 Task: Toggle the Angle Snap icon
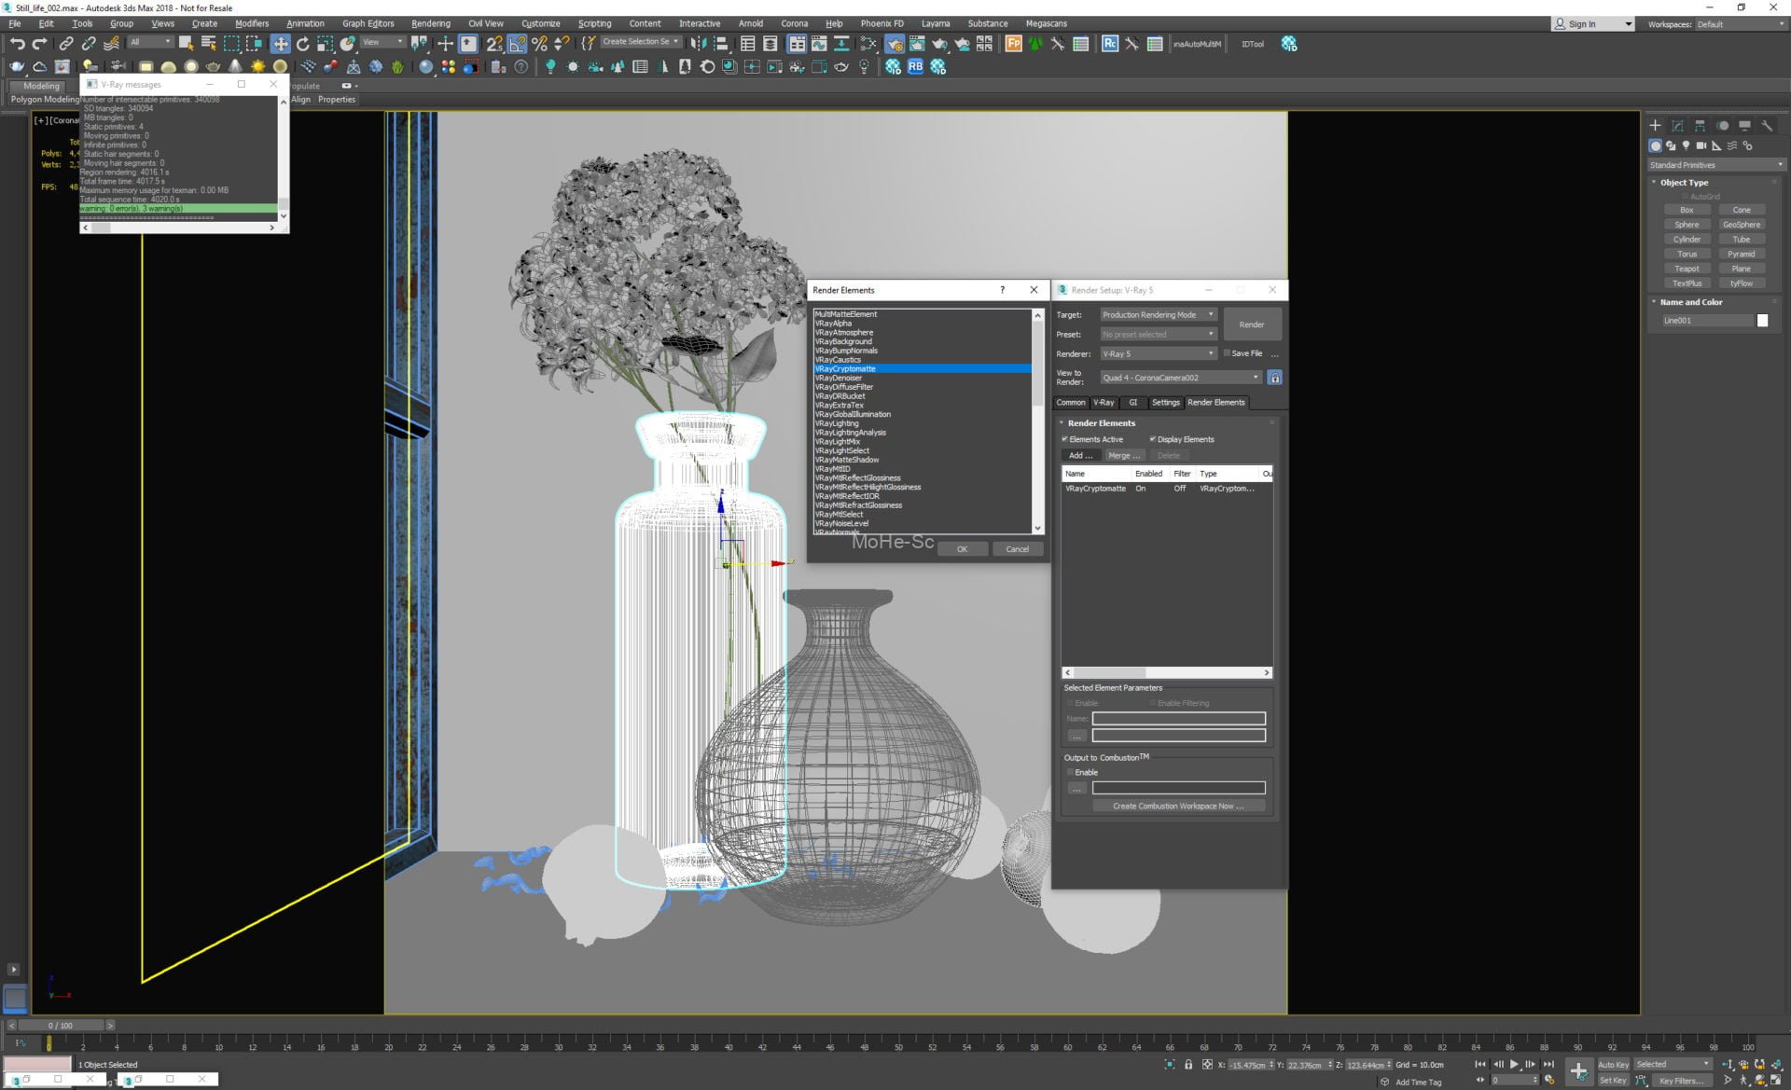pyautogui.click(x=517, y=44)
